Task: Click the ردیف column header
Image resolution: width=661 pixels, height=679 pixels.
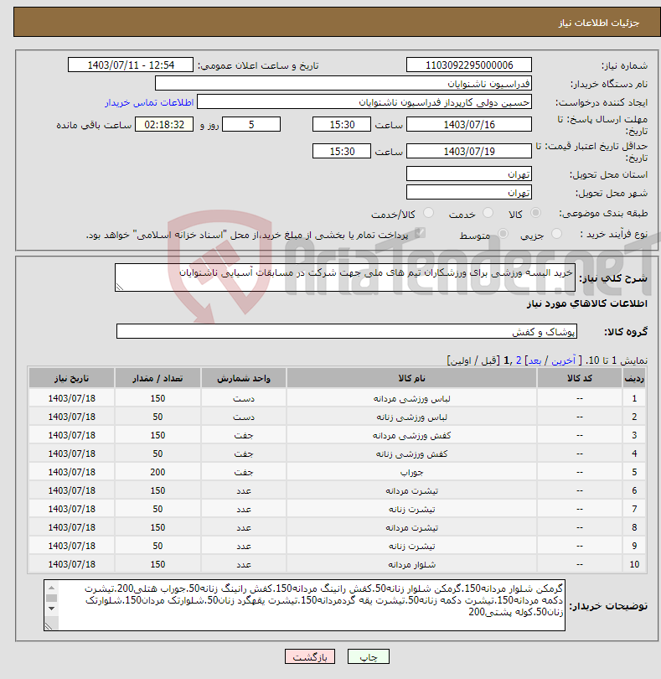Action: click(x=634, y=378)
